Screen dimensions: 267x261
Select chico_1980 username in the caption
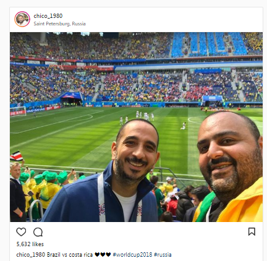tap(31, 255)
